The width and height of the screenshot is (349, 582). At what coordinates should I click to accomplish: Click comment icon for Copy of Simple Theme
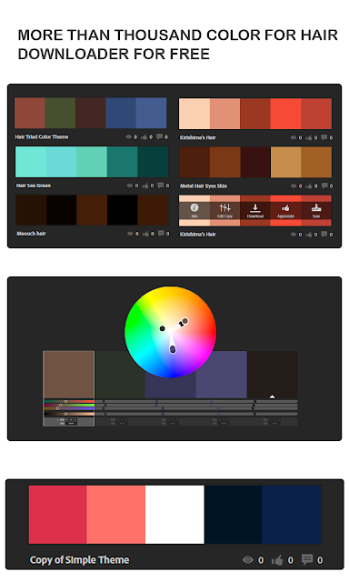(x=306, y=559)
